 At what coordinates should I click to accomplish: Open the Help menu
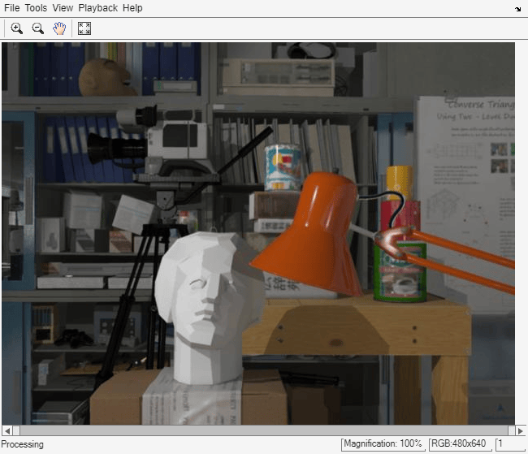tap(132, 8)
